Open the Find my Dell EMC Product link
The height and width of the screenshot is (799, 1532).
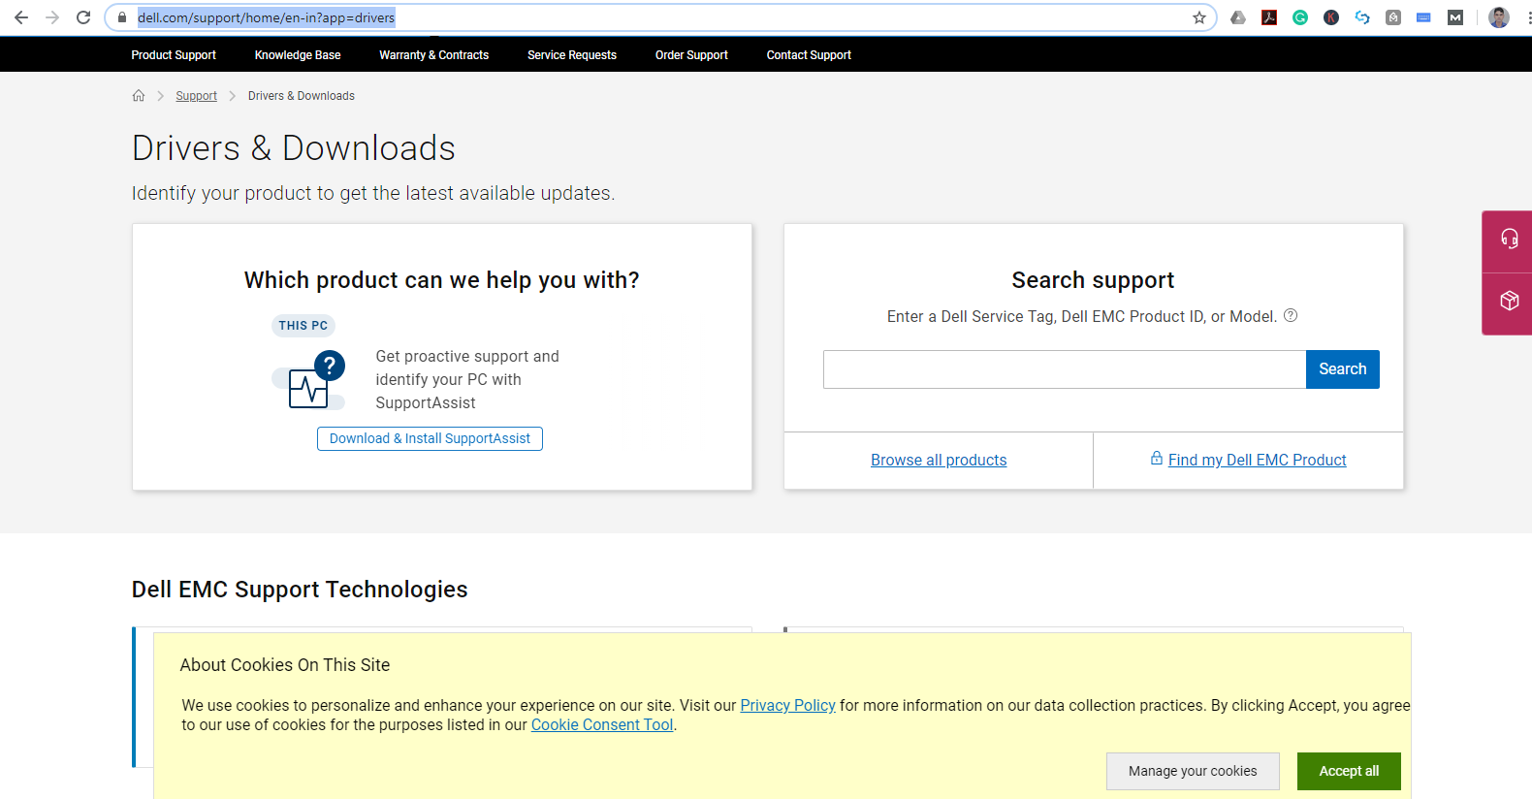pos(1257,460)
